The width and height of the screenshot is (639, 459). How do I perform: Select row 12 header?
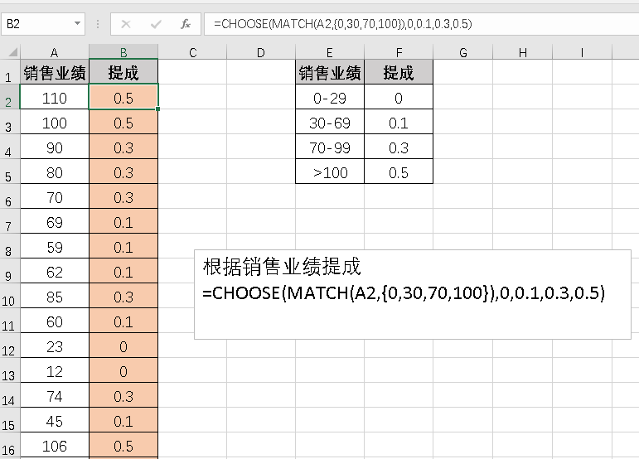10,345
